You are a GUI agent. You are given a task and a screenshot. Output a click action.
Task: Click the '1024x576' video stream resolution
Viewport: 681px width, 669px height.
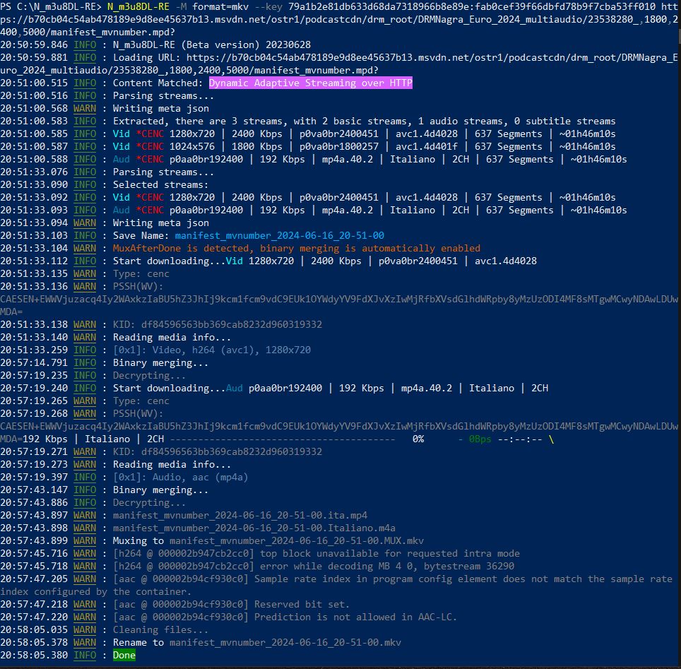(x=192, y=146)
